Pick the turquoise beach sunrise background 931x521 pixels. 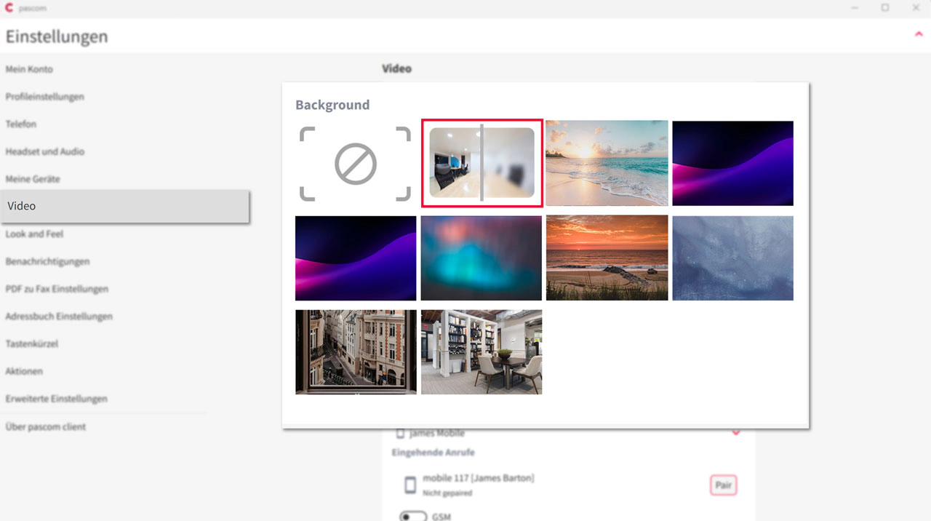pos(607,164)
